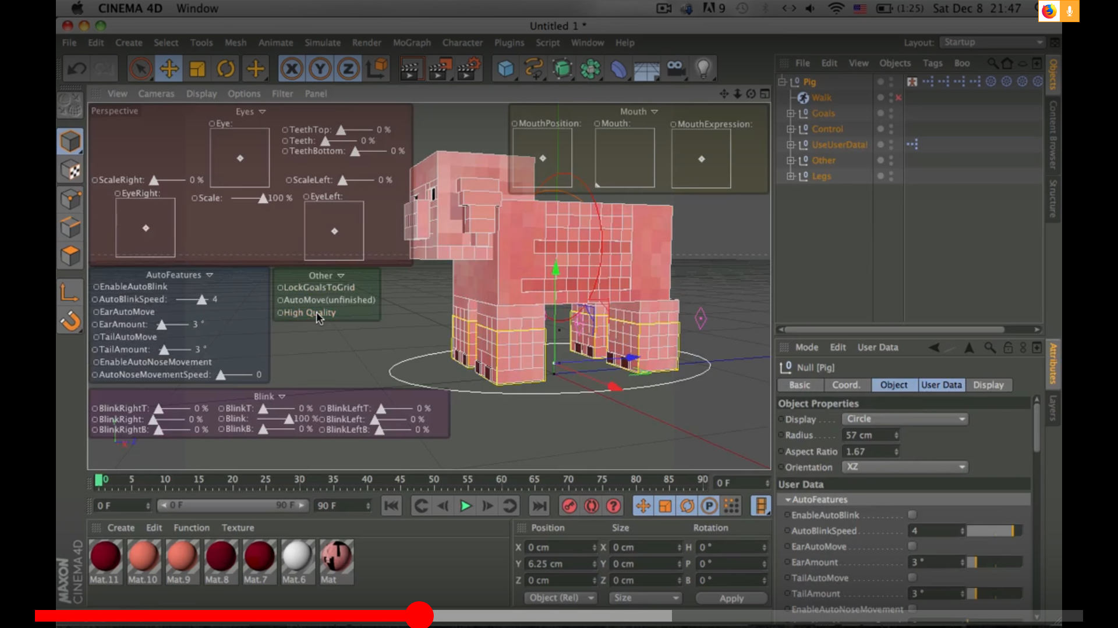Viewport: 1118px width, 628px height.
Task: Toggle EnableAutoBlink checkbox in Attributes
Action: pyautogui.click(x=912, y=515)
